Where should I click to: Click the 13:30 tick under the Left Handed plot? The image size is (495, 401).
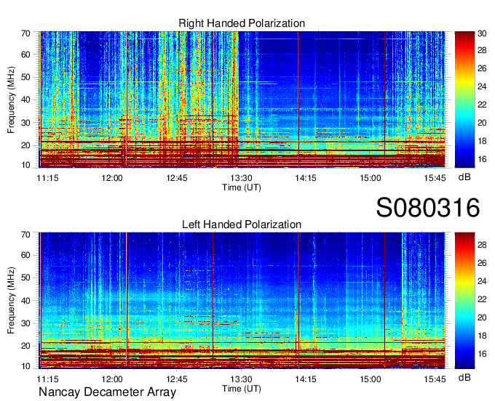(x=241, y=379)
